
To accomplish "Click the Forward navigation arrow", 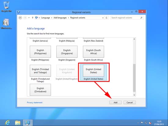I will click(25, 18).
